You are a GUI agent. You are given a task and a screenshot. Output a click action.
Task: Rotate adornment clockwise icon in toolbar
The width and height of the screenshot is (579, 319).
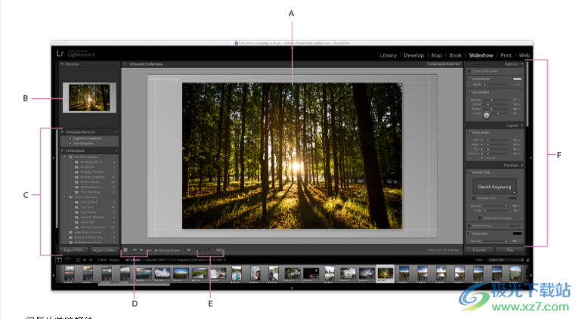coord(207,250)
